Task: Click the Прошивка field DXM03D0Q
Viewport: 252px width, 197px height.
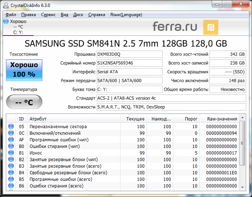Action: [130, 54]
